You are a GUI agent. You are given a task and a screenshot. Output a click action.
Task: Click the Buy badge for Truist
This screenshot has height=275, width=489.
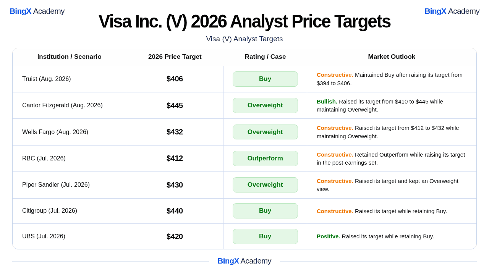pyautogui.click(x=265, y=79)
